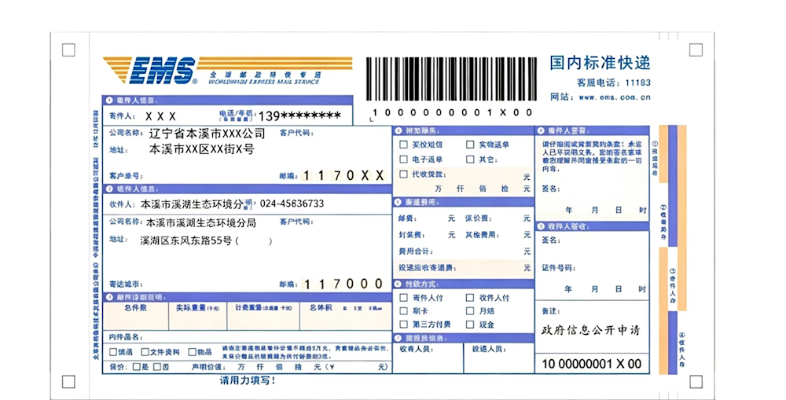Select the 现金 payment checkbox
786x400 pixels.
click(470, 325)
